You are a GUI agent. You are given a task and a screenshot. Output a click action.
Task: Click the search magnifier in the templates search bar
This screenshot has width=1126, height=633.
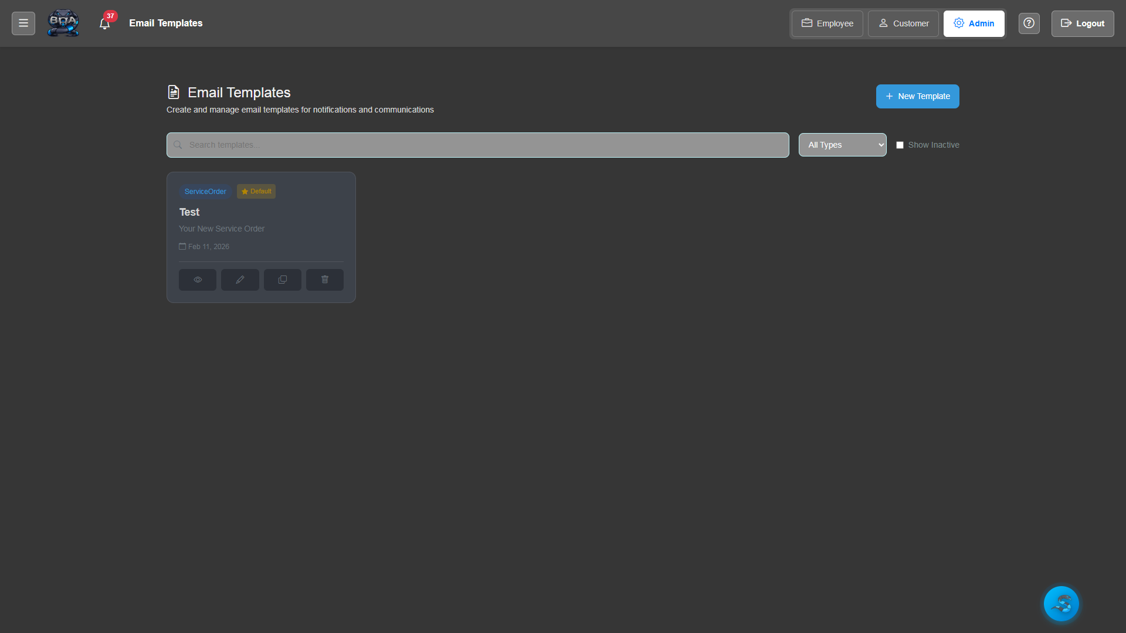(178, 145)
